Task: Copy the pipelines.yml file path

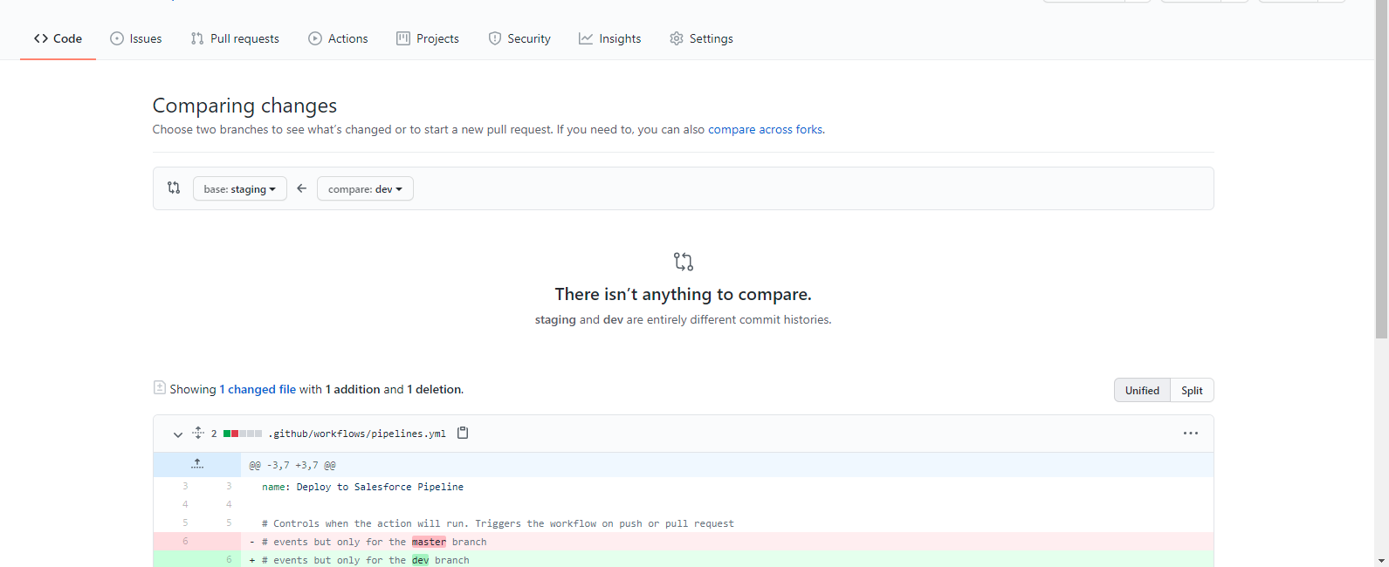Action: (463, 433)
